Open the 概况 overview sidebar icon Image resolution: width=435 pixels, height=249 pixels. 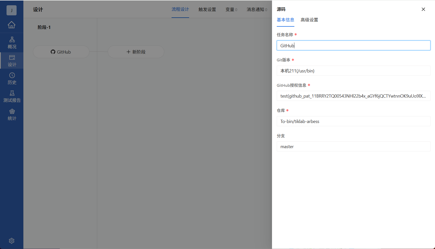[x=12, y=43]
